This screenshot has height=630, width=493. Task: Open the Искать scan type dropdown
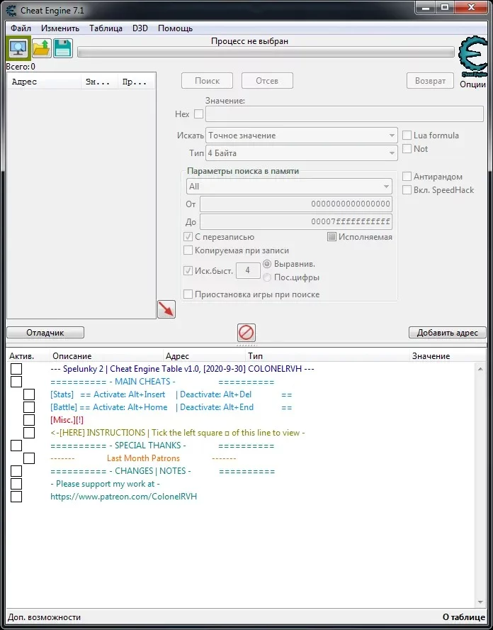(x=302, y=136)
